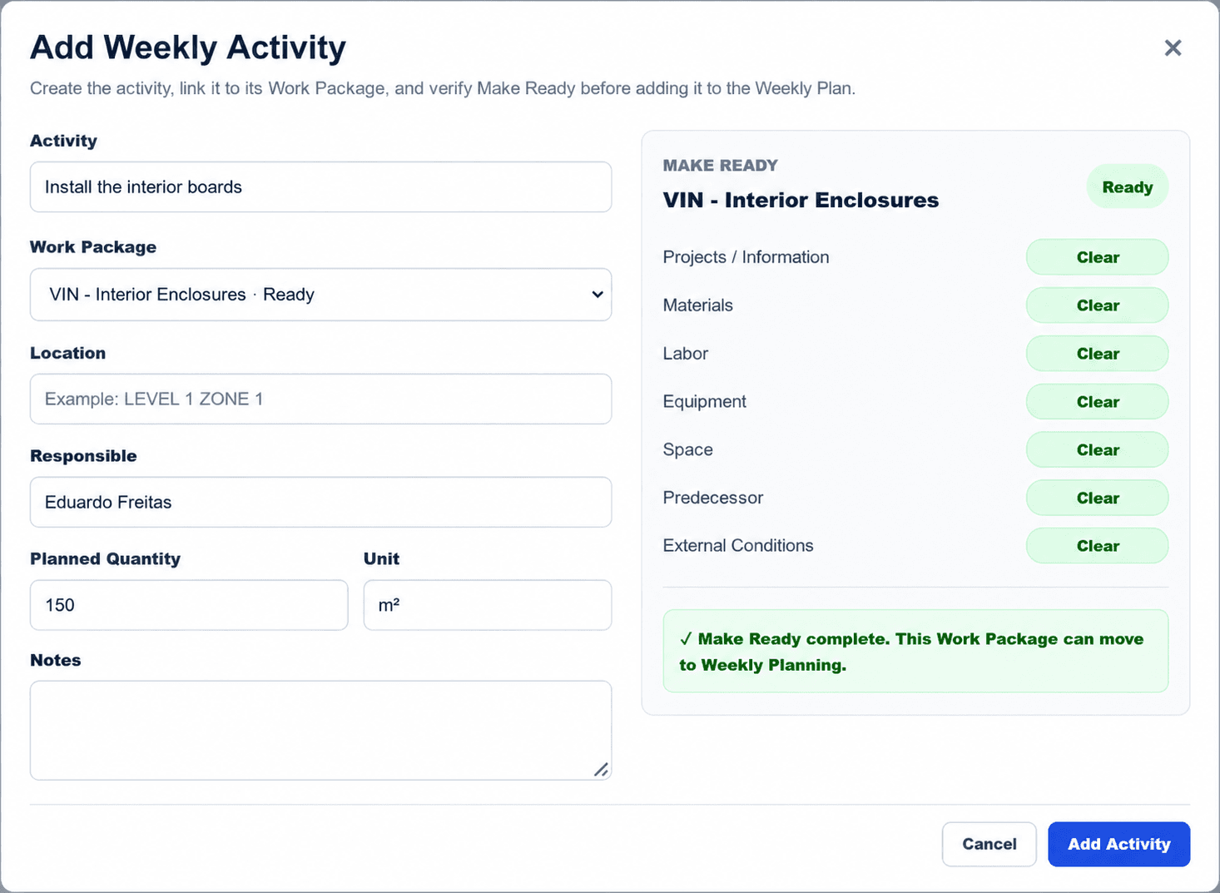
Task: Click the External Conditions Clear badge
Action: click(x=1097, y=546)
